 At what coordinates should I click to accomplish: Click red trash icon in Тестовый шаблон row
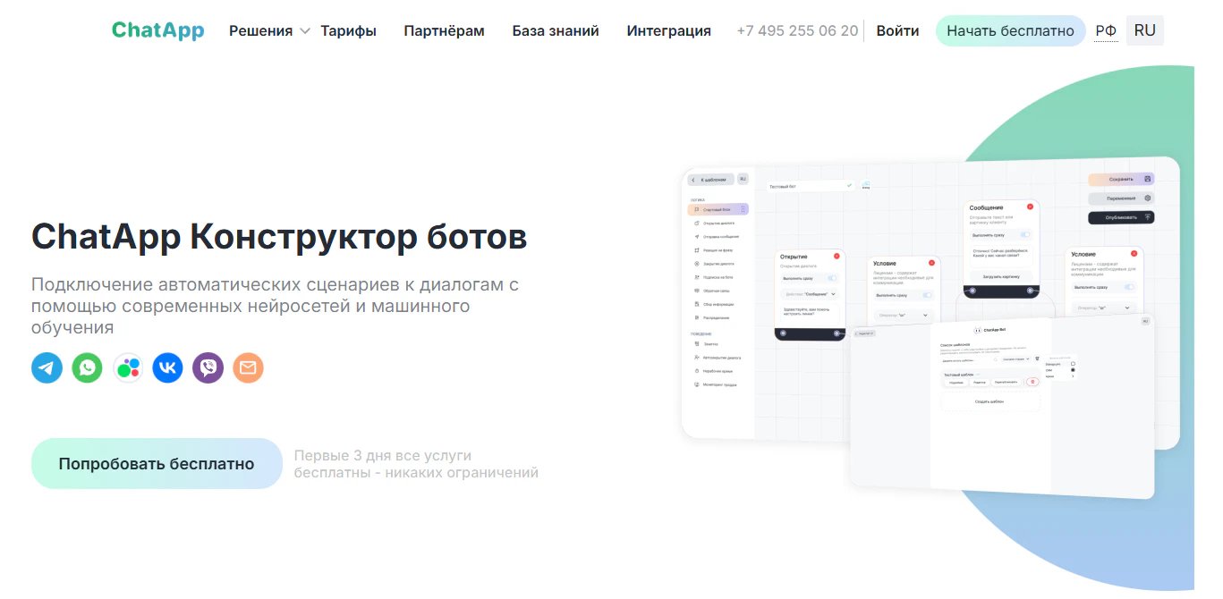coord(1032,382)
